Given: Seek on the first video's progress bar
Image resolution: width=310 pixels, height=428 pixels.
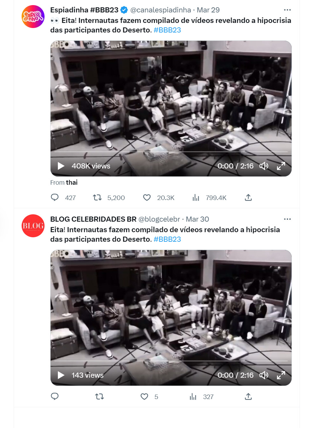Looking at the screenshot, I should click(x=171, y=152).
